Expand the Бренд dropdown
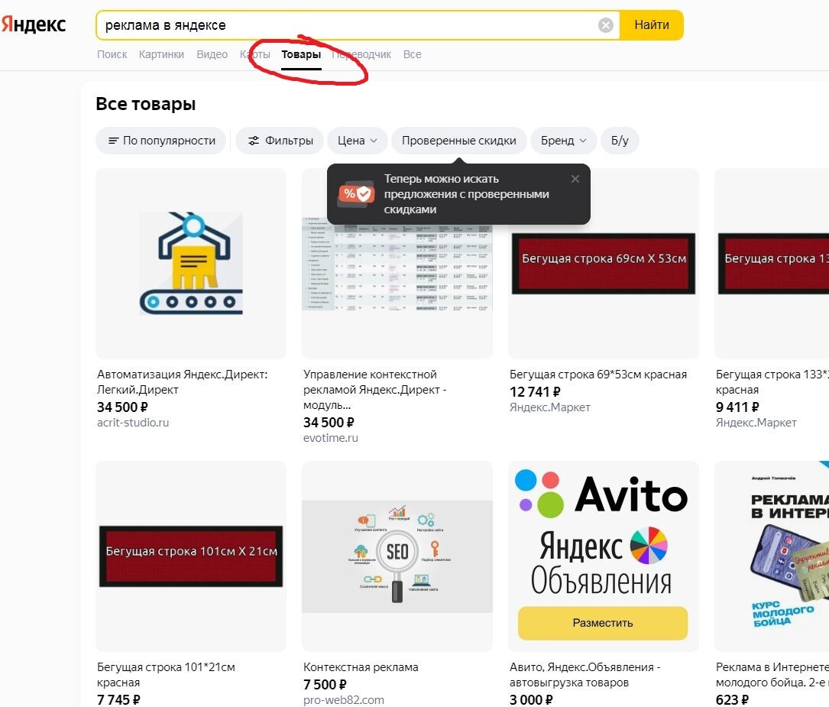 [x=563, y=141]
